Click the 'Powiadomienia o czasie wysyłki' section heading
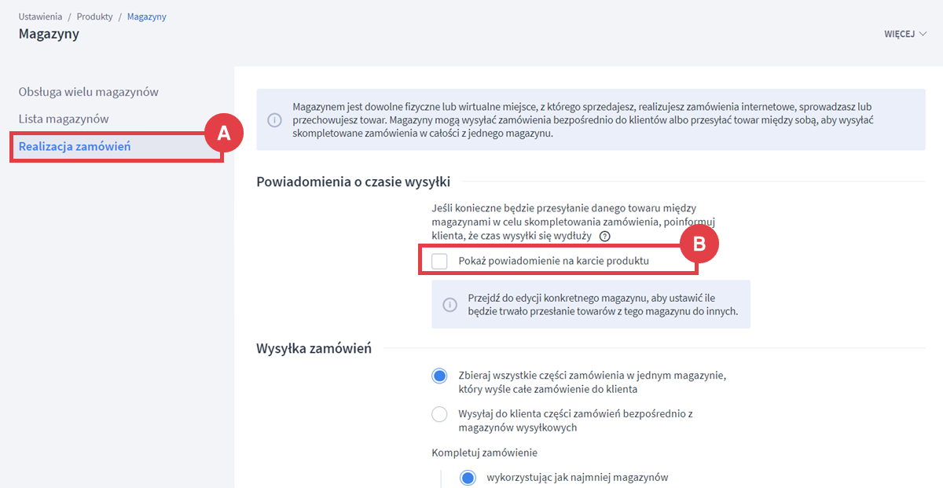 point(353,182)
